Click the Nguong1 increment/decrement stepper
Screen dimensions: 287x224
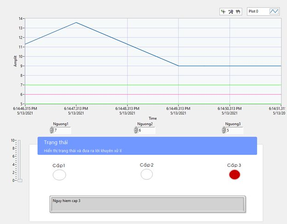(x=52, y=130)
